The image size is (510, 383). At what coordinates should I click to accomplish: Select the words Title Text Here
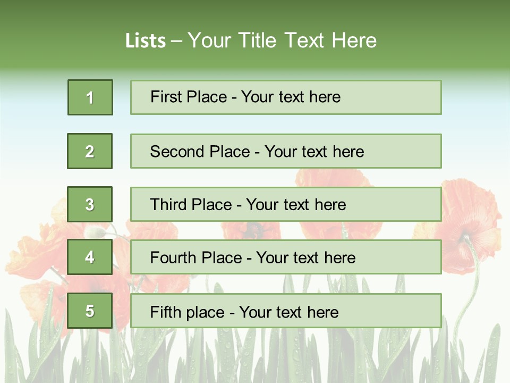tap(308, 40)
